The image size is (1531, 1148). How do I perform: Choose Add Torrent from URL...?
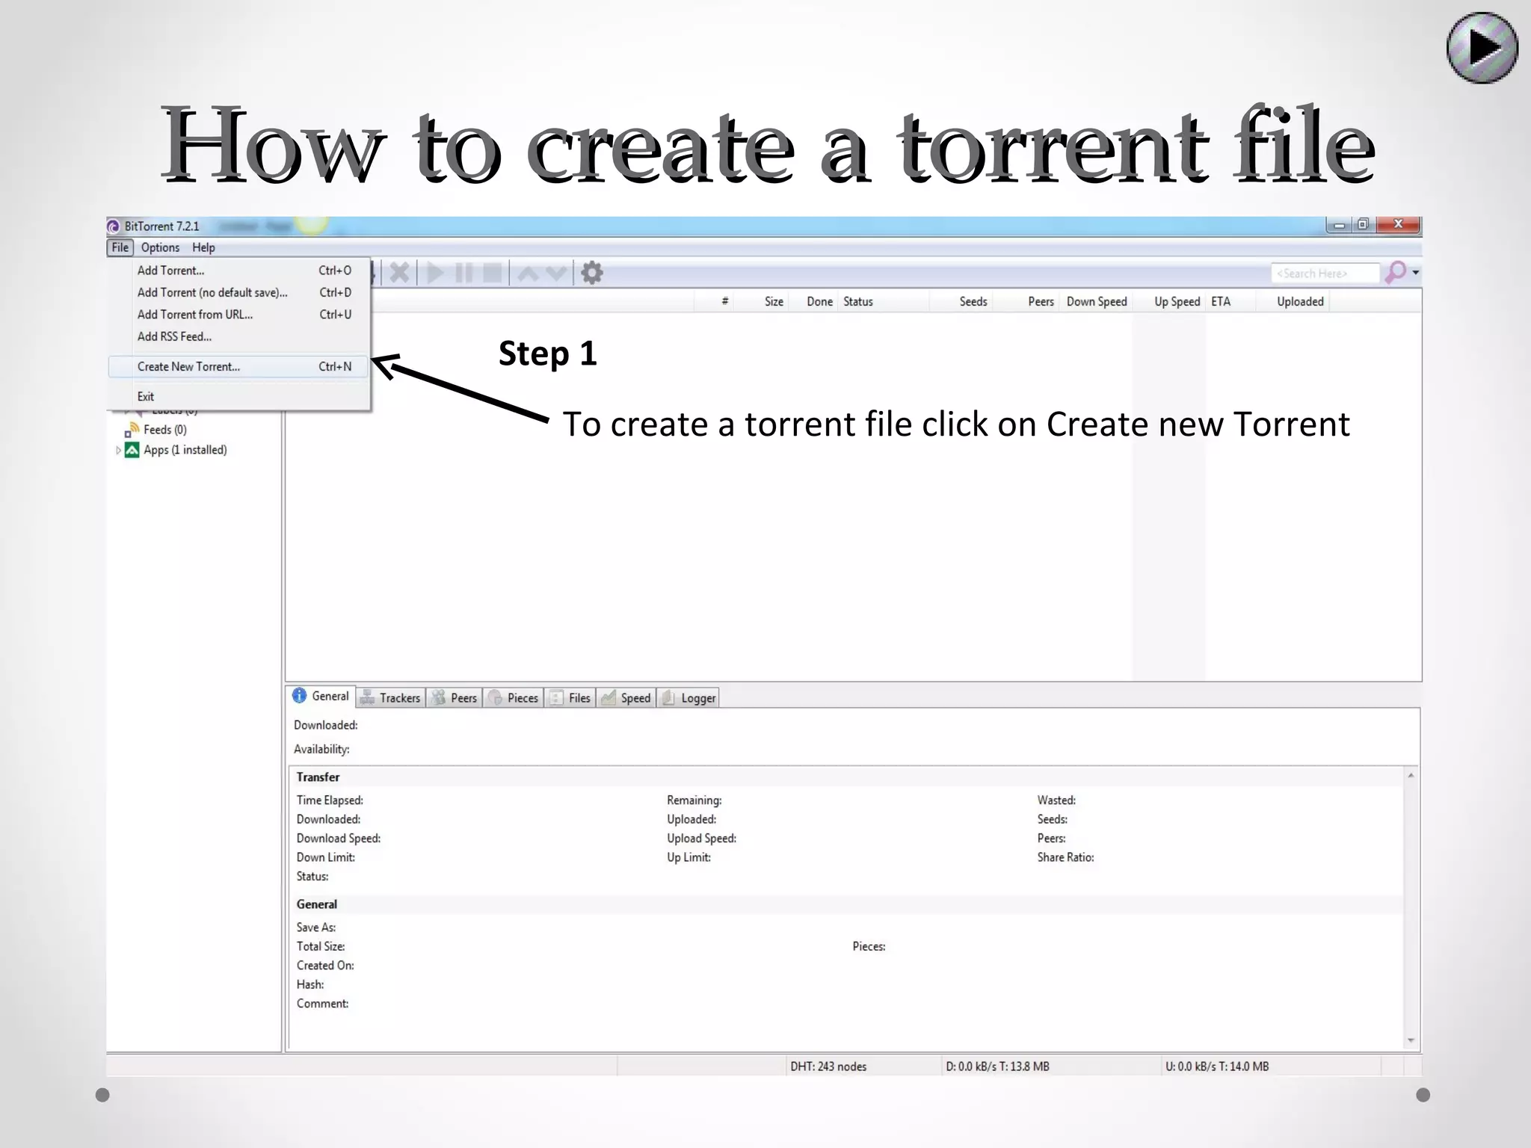[x=239, y=315]
